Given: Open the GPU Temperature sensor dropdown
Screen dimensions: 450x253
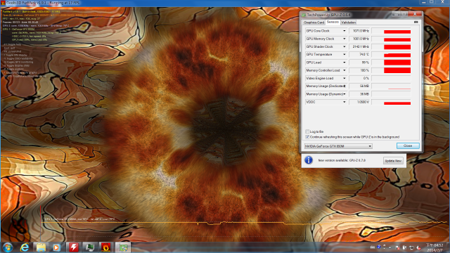Looking at the screenshot, I should coord(344,54).
